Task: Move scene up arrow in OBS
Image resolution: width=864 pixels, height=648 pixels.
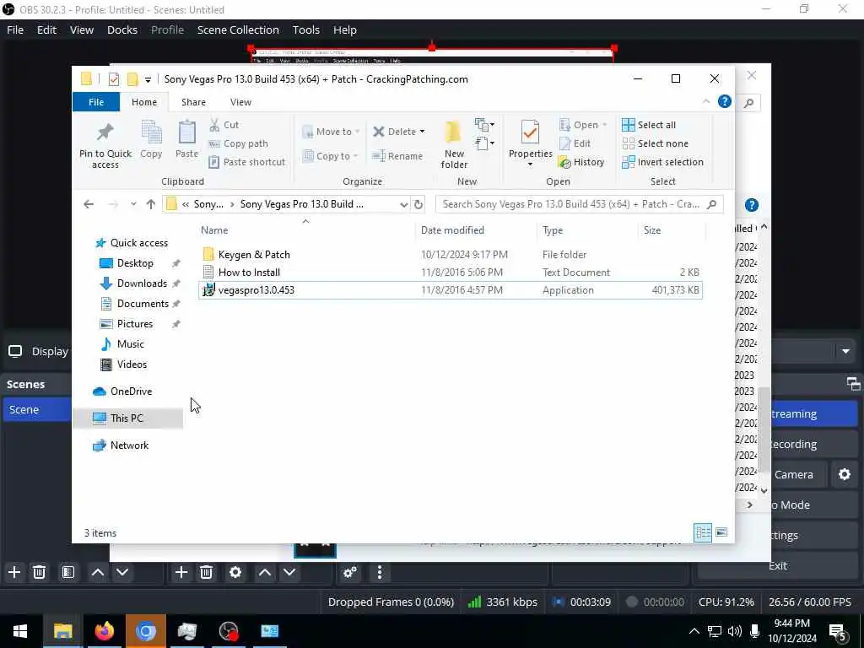Action: 98,573
